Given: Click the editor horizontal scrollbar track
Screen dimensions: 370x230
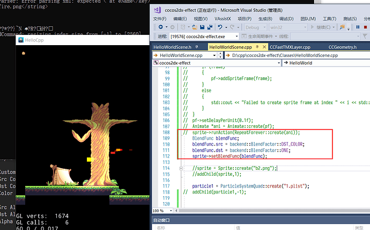Looking at the screenshot, I should [x=273, y=210].
